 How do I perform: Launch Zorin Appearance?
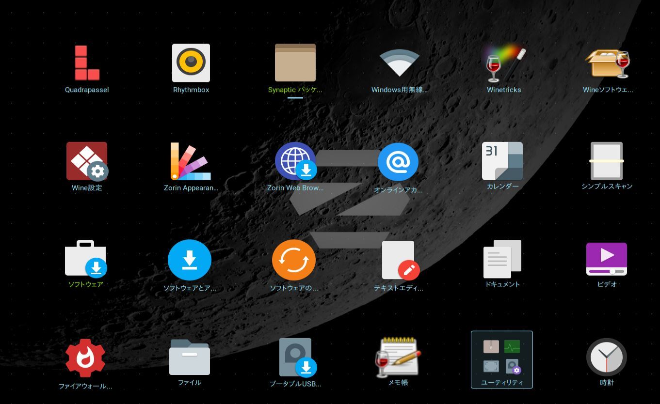pyautogui.click(x=191, y=161)
